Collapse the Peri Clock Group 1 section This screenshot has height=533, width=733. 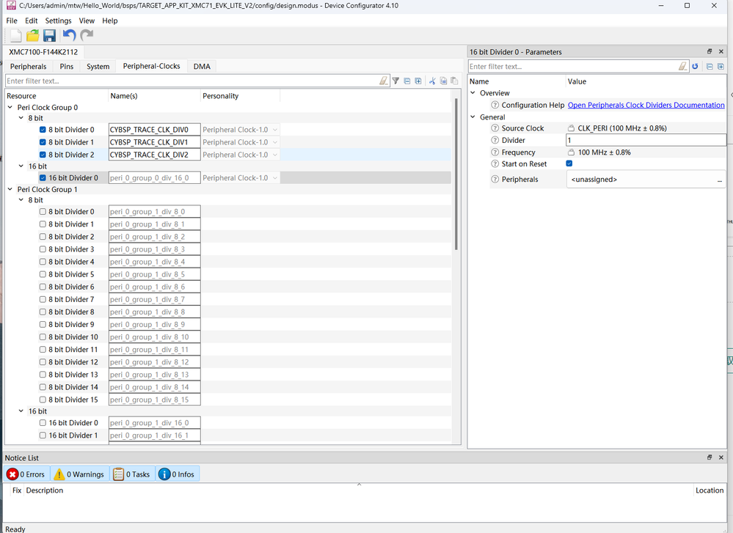pos(9,189)
